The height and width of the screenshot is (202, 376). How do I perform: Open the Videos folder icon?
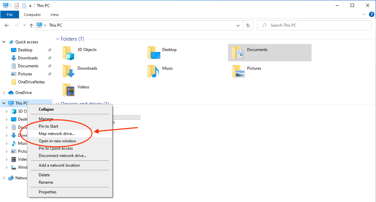(68, 90)
